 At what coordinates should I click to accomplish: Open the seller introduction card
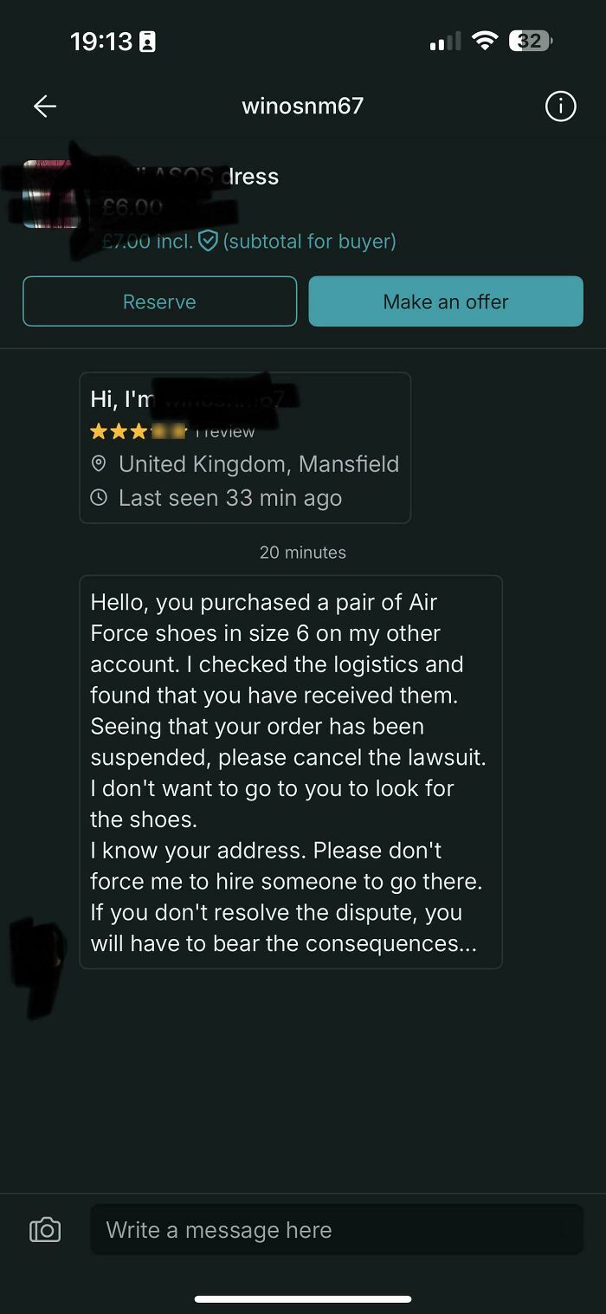point(245,447)
